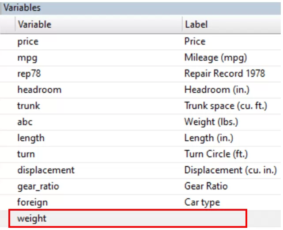Image resolution: width=283 pixels, height=230 pixels.
Task: Click the Repair Record 1978 label
Action: click(224, 73)
